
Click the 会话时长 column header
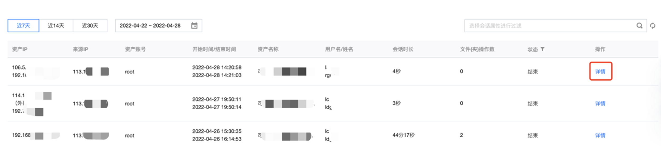coord(403,49)
